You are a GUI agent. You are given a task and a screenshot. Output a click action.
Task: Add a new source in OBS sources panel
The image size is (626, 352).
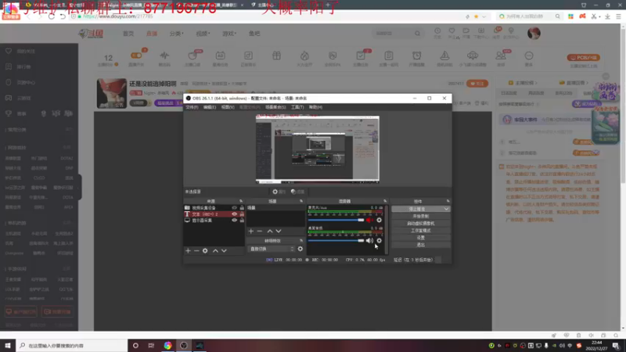188,250
